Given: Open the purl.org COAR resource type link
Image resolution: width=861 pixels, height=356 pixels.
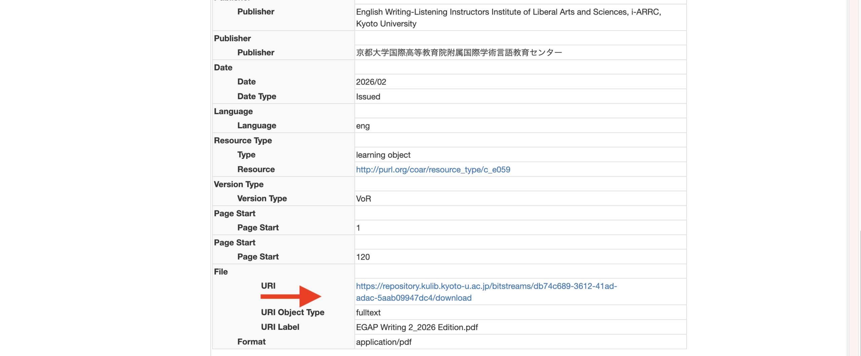Looking at the screenshot, I should tap(433, 170).
